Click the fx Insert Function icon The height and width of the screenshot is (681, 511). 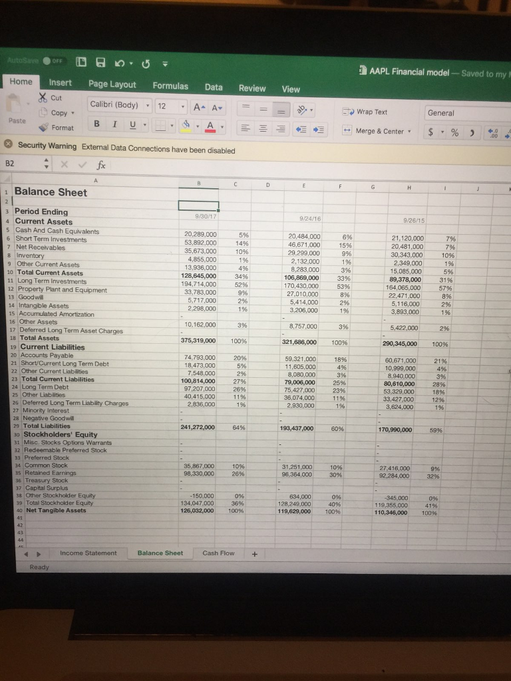101,165
